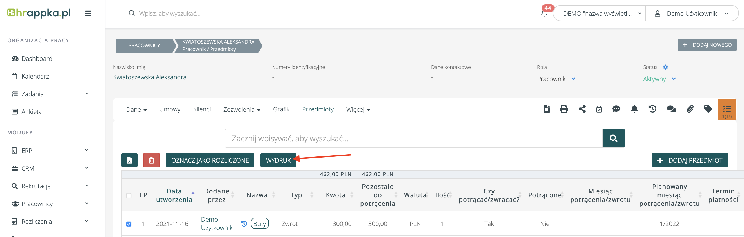Open the history clock icon in the toolbar
Screen dimensions: 744x237
tap(652, 109)
